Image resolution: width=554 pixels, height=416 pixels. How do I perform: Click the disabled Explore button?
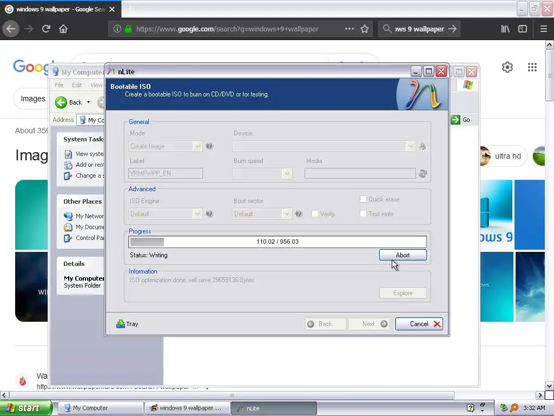click(x=403, y=293)
